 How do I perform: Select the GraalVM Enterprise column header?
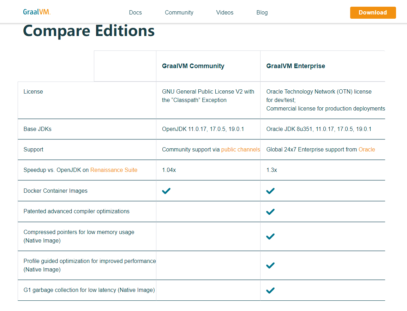pos(296,66)
